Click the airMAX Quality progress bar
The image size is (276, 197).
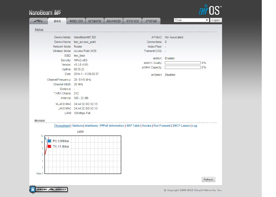click(x=183, y=63)
